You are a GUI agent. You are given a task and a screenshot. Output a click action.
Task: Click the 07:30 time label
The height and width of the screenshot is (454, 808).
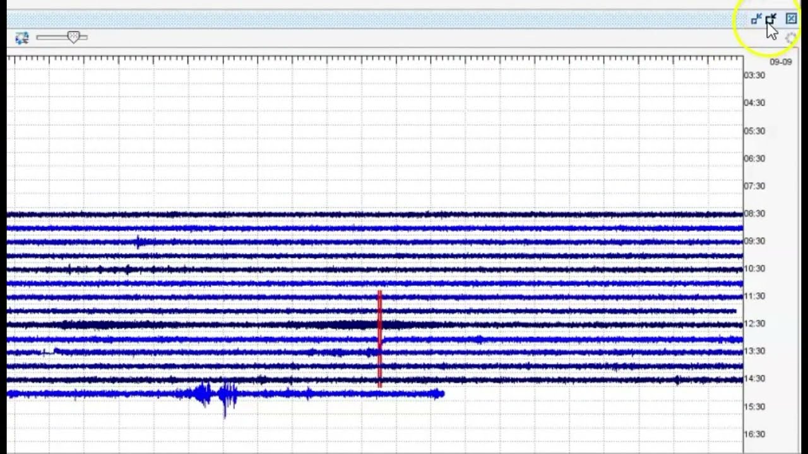tap(754, 186)
